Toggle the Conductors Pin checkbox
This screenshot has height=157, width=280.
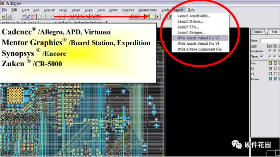275,51
